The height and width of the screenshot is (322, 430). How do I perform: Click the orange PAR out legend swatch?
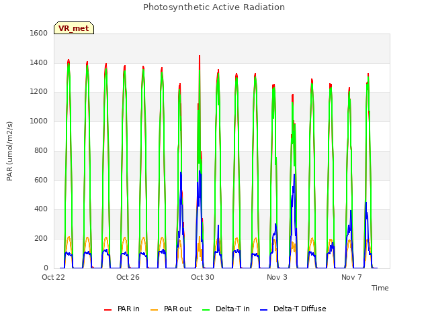pyautogui.click(x=154, y=310)
